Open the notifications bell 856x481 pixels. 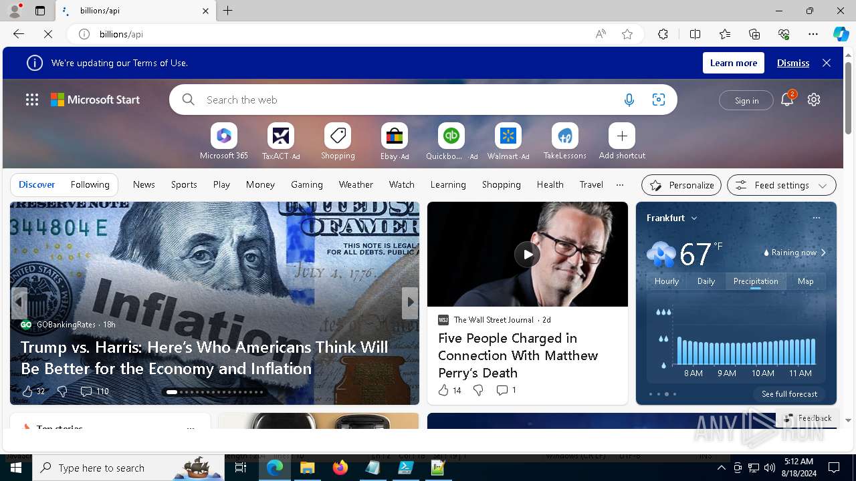tap(787, 100)
